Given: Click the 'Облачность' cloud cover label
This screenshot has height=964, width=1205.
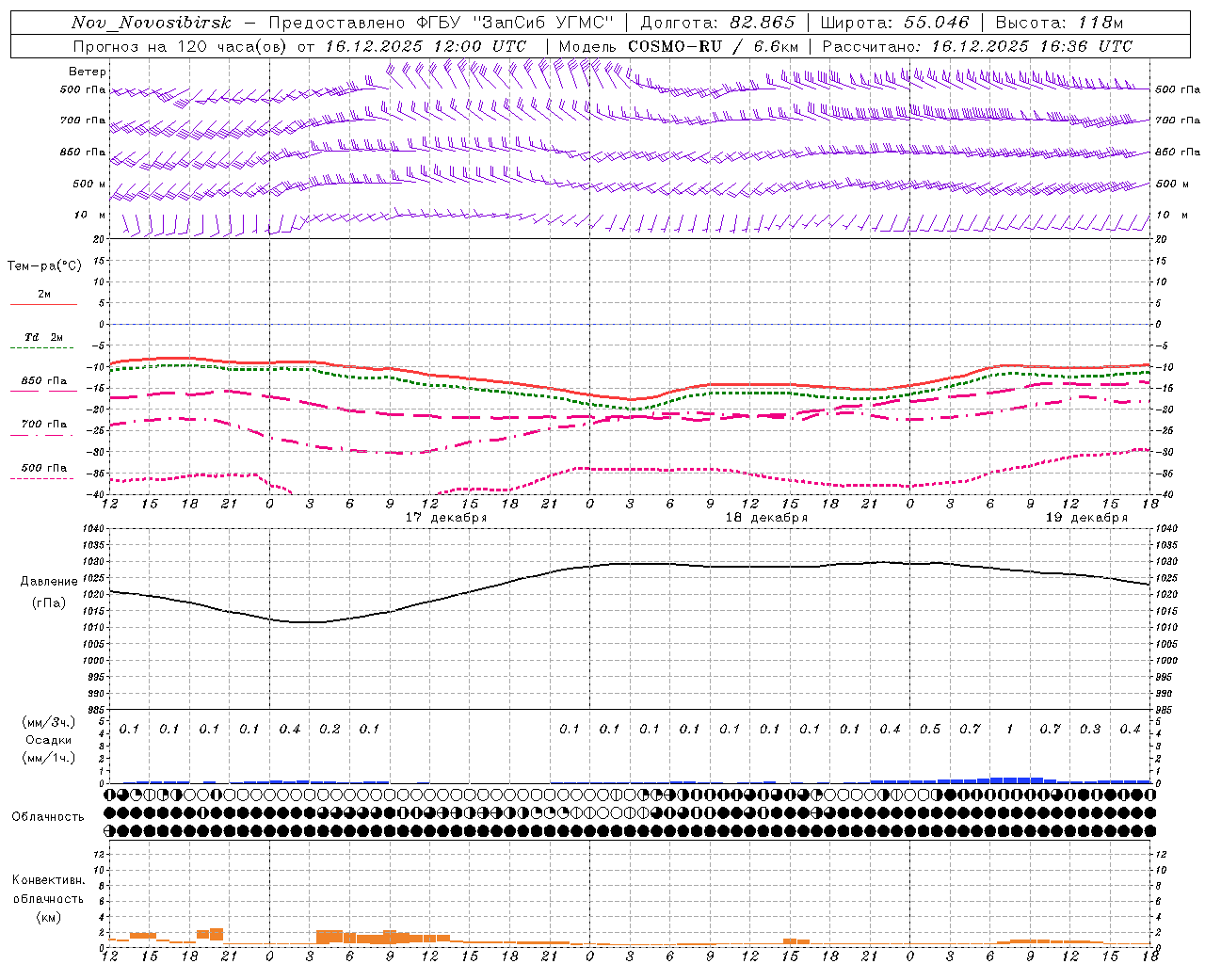Looking at the screenshot, I should pyautogui.click(x=48, y=816).
